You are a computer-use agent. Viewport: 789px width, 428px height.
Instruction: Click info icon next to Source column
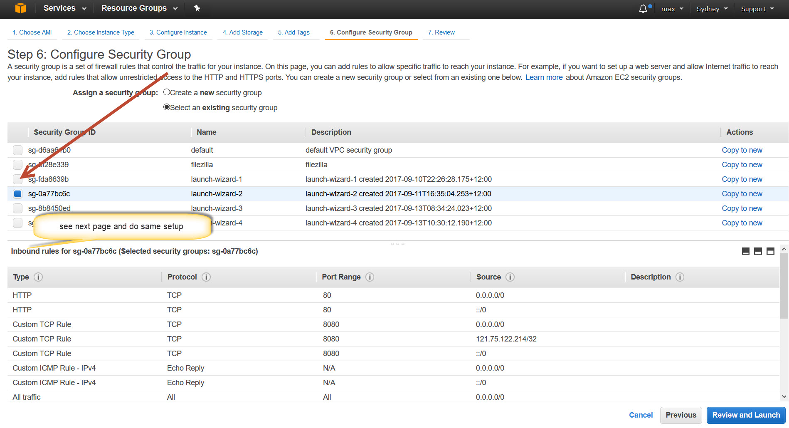510,277
